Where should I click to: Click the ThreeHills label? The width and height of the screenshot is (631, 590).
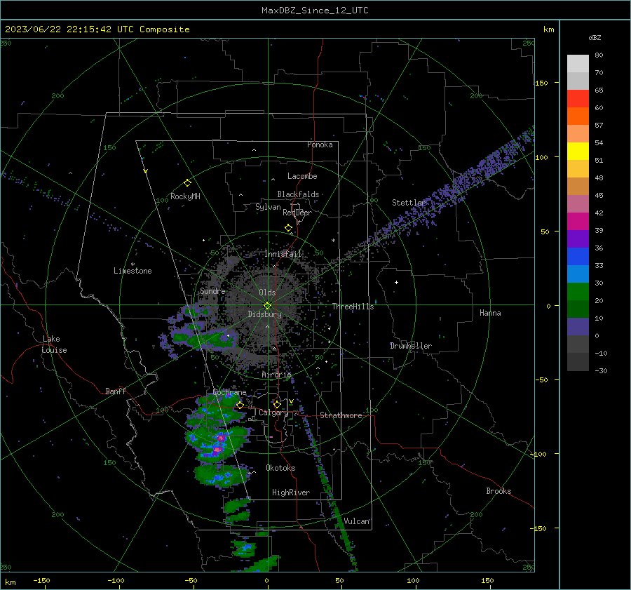(353, 307)
